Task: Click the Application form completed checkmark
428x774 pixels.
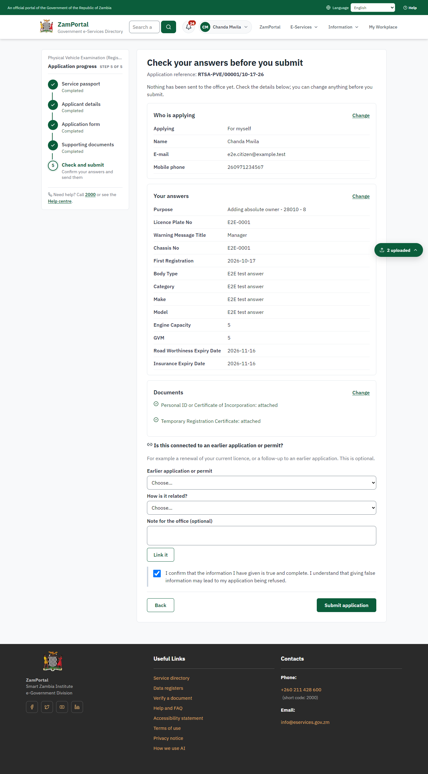Action: (x=53, y=125)
